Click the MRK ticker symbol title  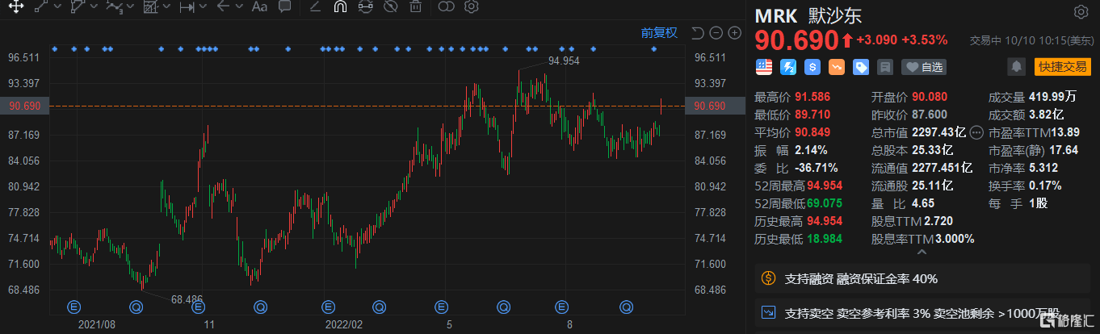pos(775,15)
